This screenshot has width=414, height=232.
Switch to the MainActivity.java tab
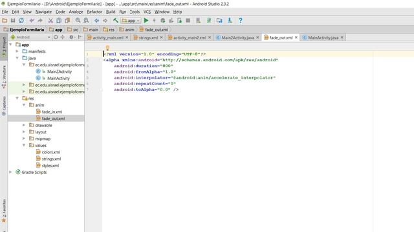pos(323,37)
